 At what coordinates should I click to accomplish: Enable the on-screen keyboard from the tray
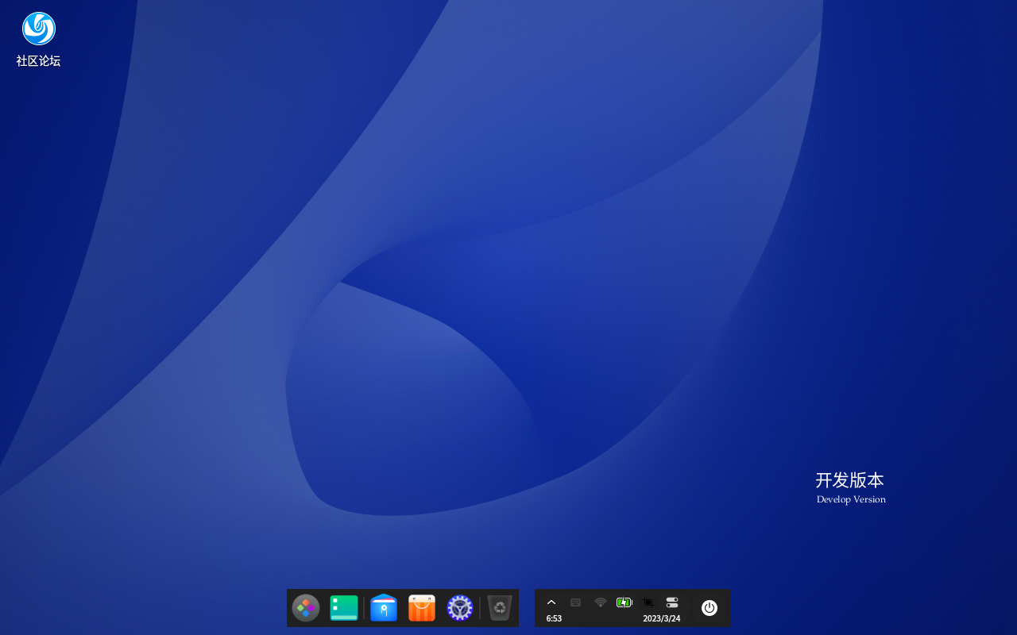click(x=575, y=602)
